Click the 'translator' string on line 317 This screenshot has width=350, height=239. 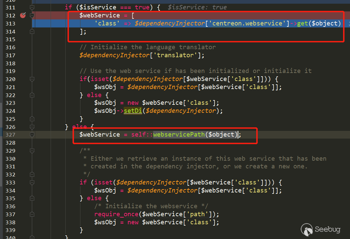pyautogui.click(x=175, y=55)
